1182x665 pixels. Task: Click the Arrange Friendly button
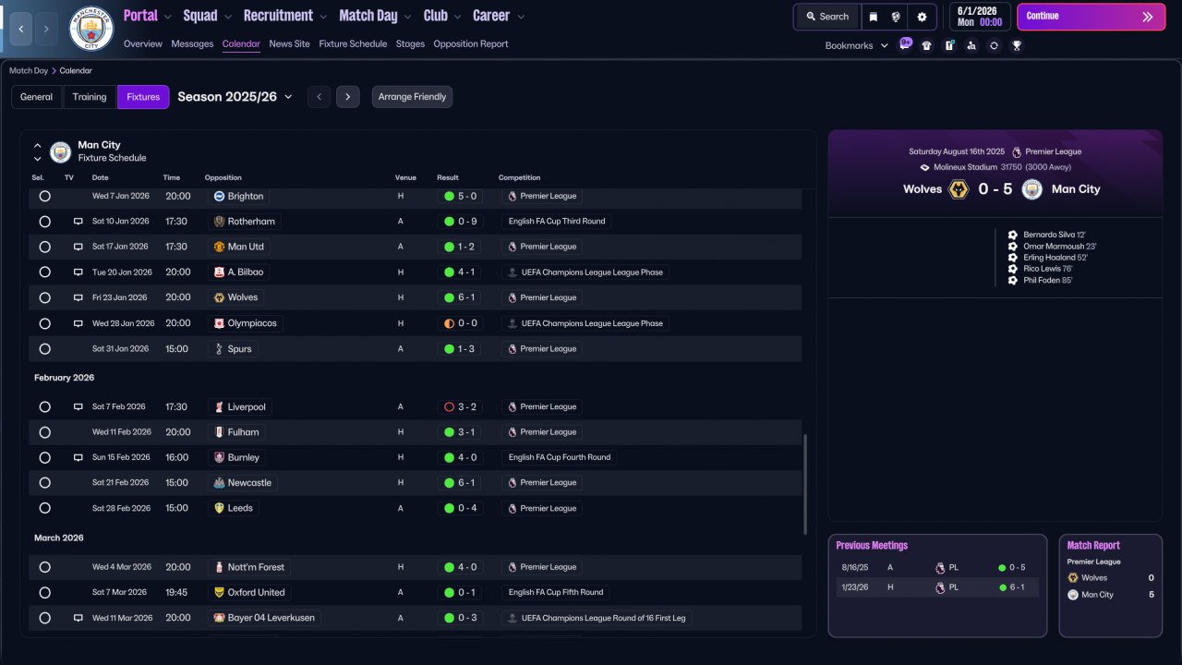pos(412,97)
